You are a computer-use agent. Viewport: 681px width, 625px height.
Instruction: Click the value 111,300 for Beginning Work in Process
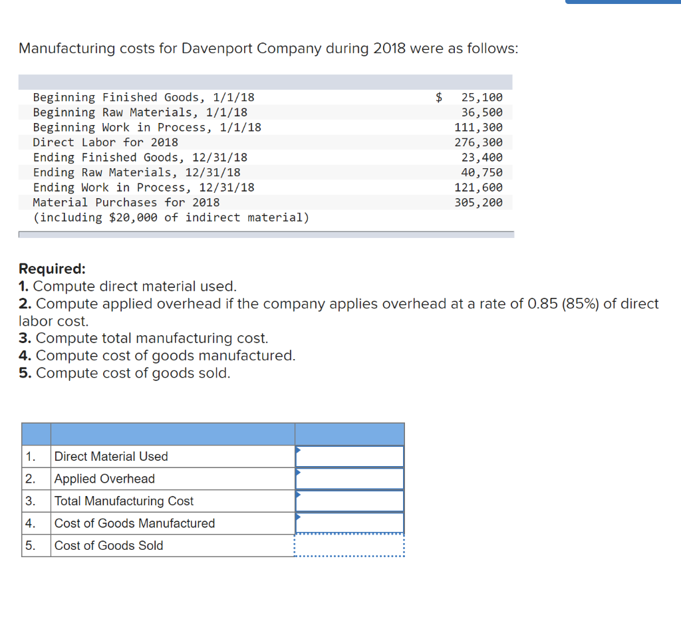point(478,127)
